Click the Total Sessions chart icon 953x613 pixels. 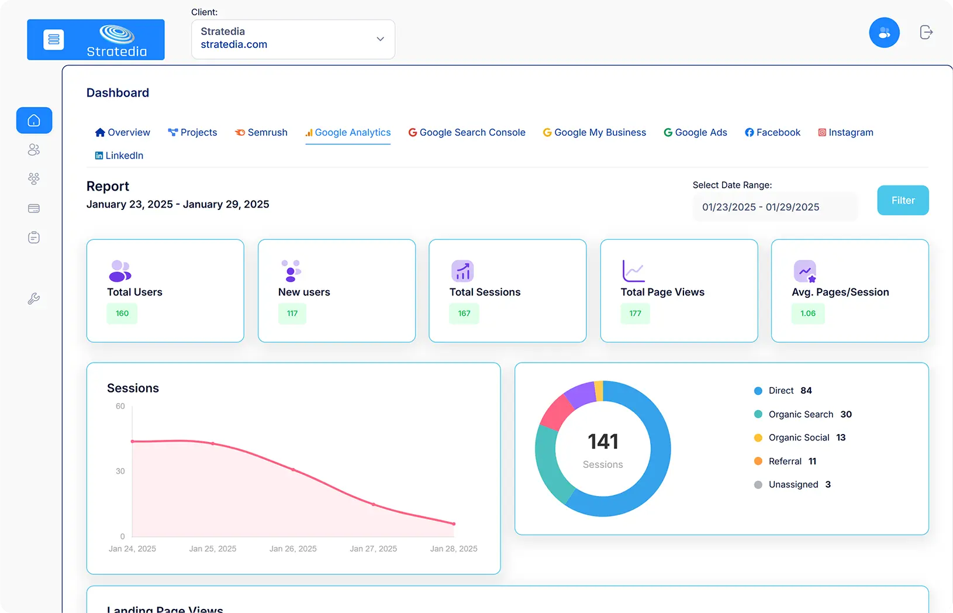point(462,271)
